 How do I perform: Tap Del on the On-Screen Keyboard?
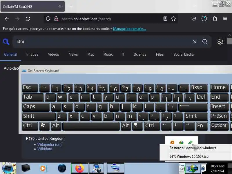coord(202,98)
